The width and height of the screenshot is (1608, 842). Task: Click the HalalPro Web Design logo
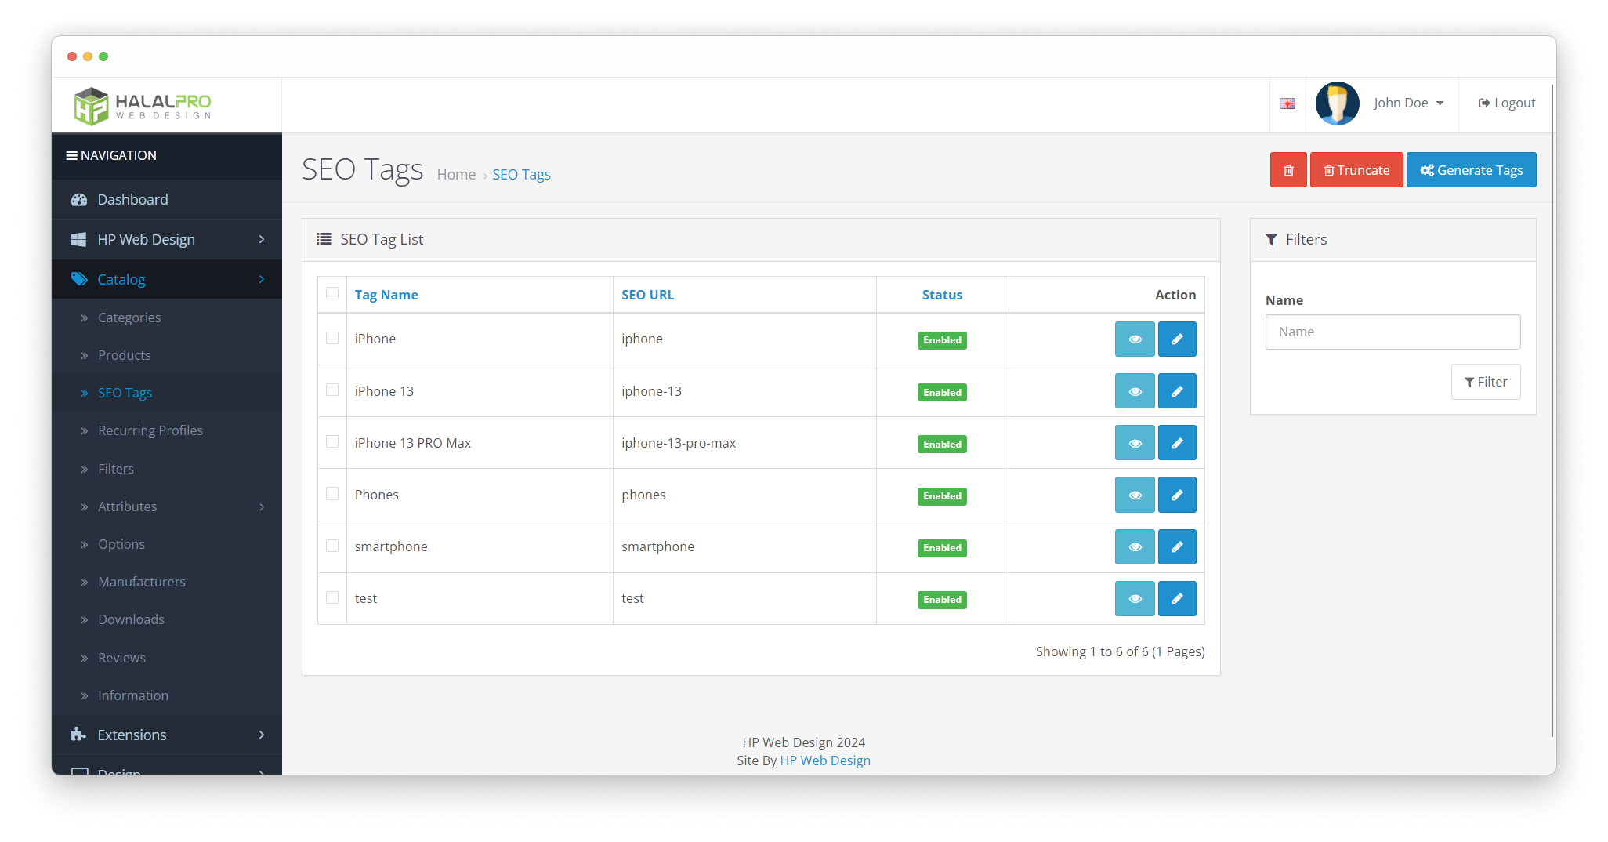click(x=143, y=106)
